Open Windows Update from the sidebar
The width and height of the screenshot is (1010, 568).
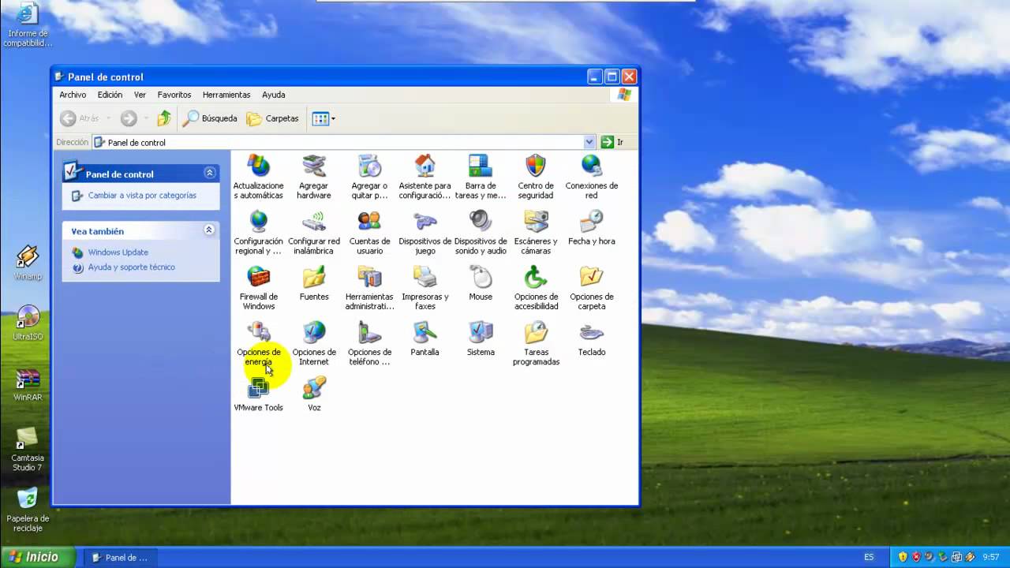click(x=118, y=252)
